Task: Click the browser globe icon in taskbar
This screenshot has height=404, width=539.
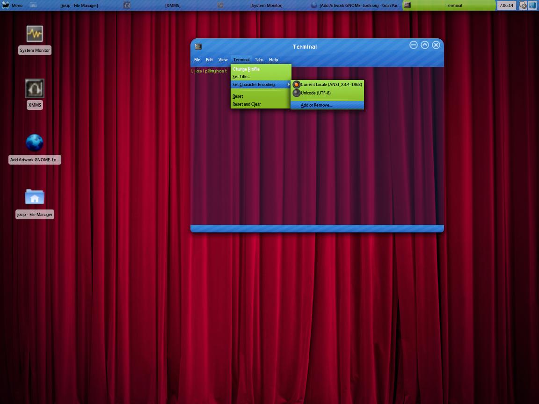Action: [314, 5]
